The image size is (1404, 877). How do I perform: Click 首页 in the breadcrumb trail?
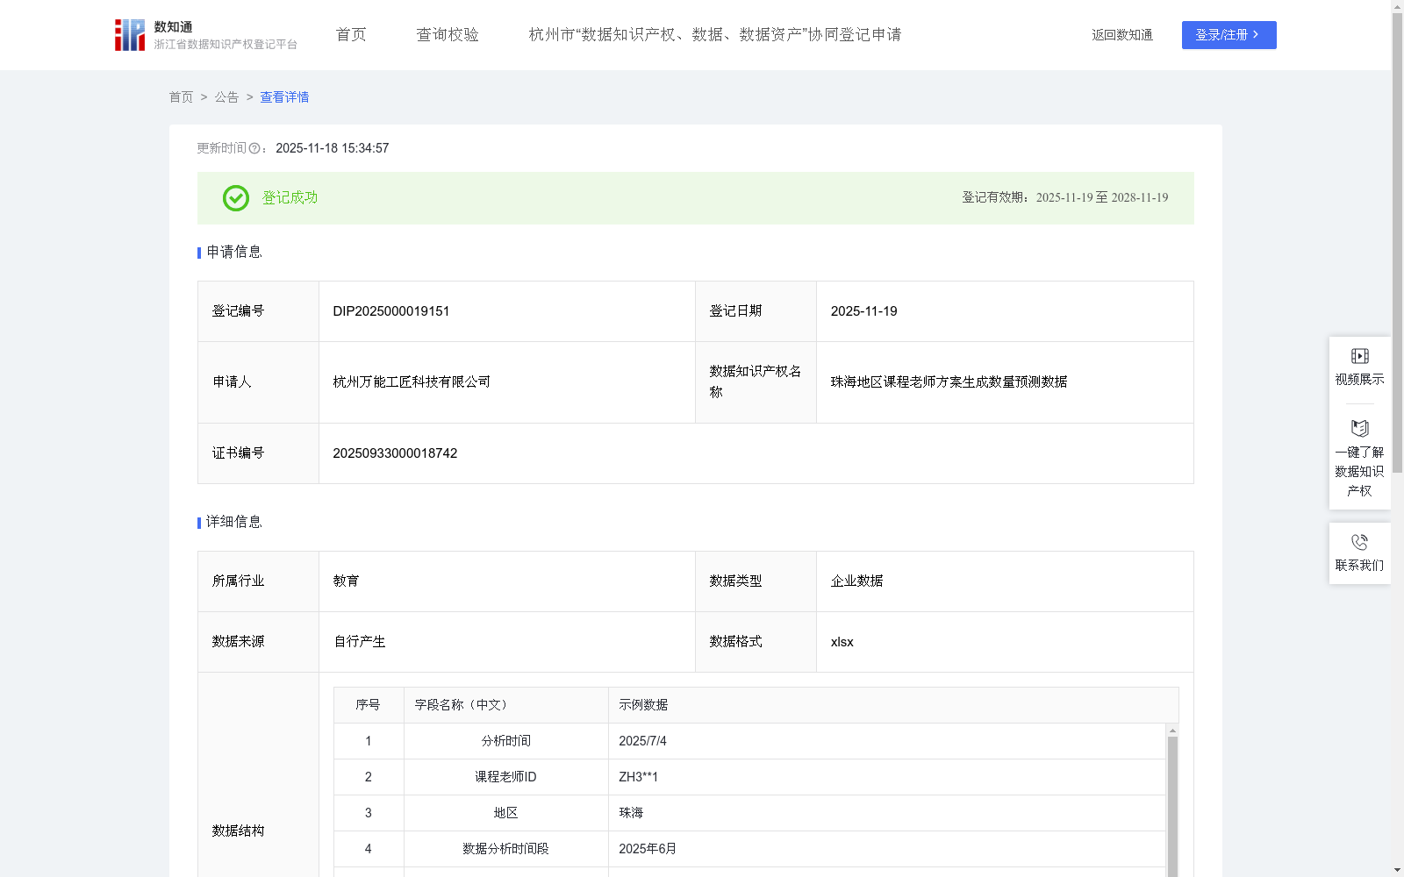click(182, 97)
